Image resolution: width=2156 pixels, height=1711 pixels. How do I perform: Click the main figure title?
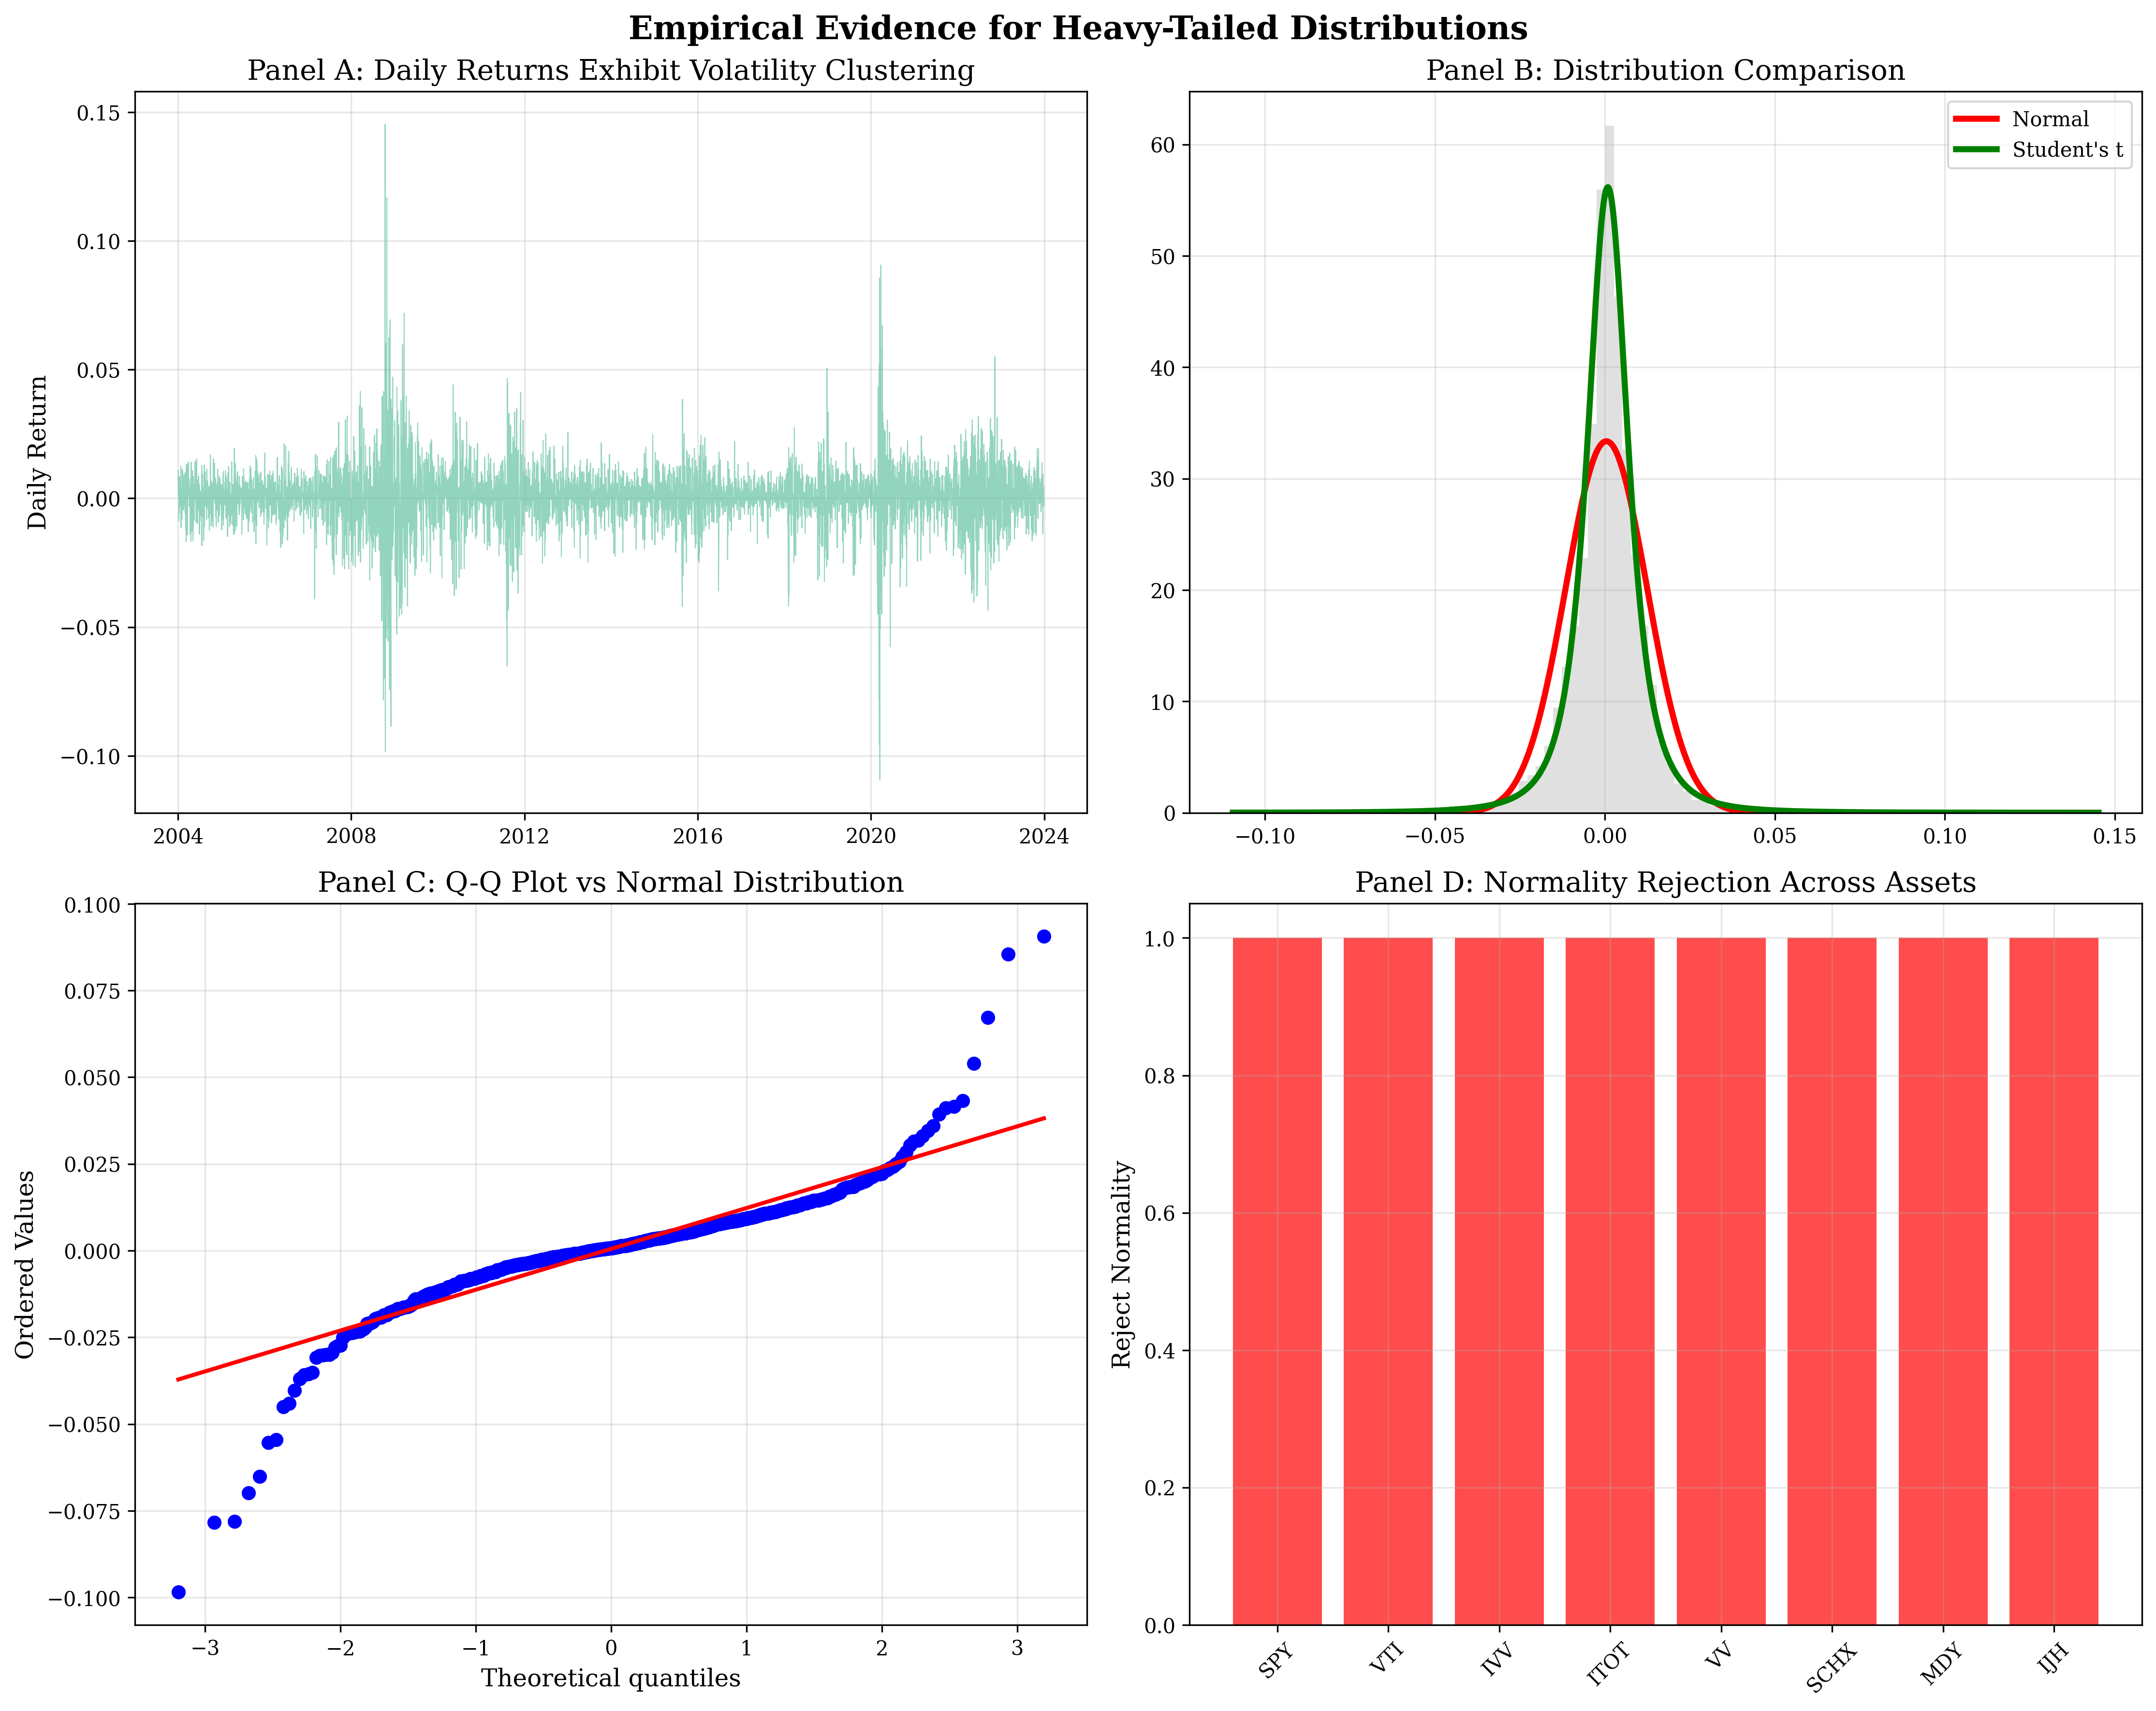tap(1078, 28)
